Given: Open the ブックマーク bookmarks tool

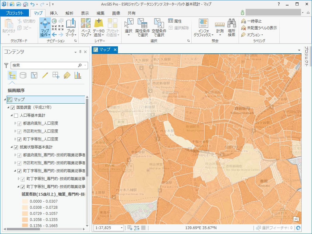Looking at the screenshot, I should [71, 28].
